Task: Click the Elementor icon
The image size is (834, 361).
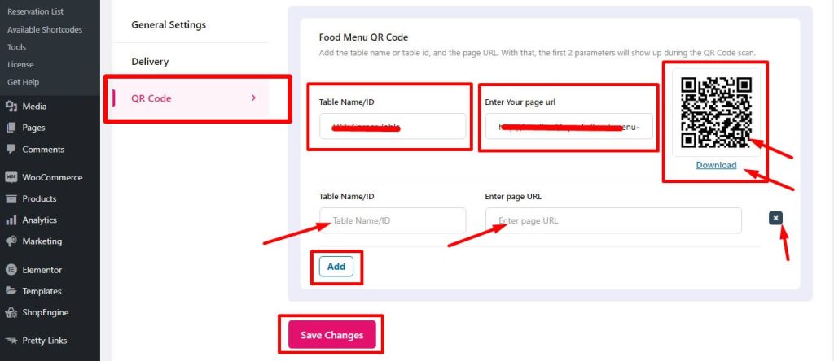Action: [x=11, y=270]
